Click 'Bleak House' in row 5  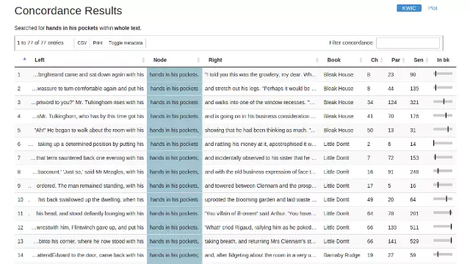[339, 131]
